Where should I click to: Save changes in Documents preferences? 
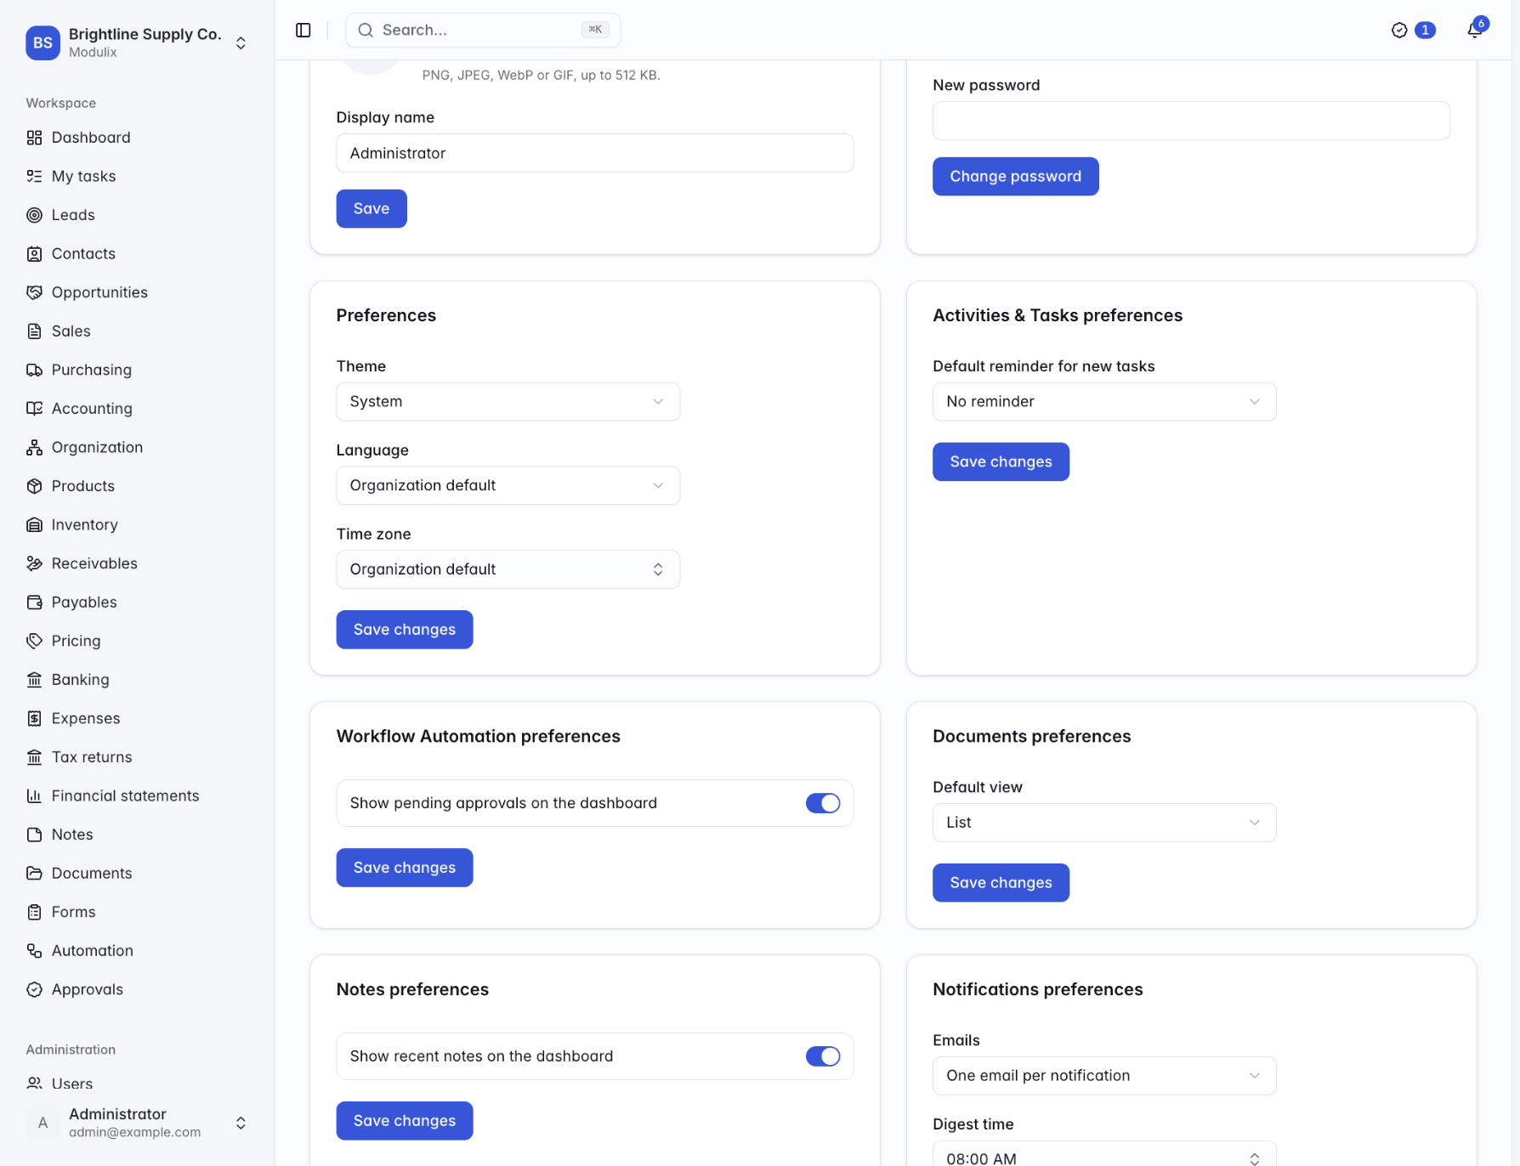pyautogui.click(x=1001, y=883)
